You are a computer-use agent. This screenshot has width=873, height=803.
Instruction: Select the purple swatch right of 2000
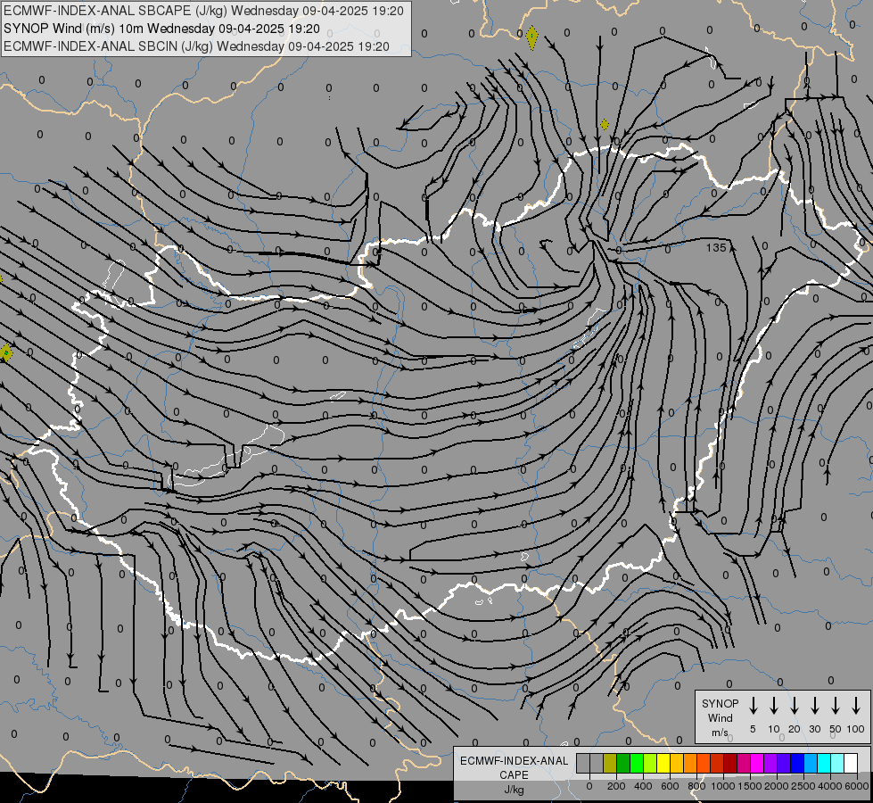[x=783, y=763]
